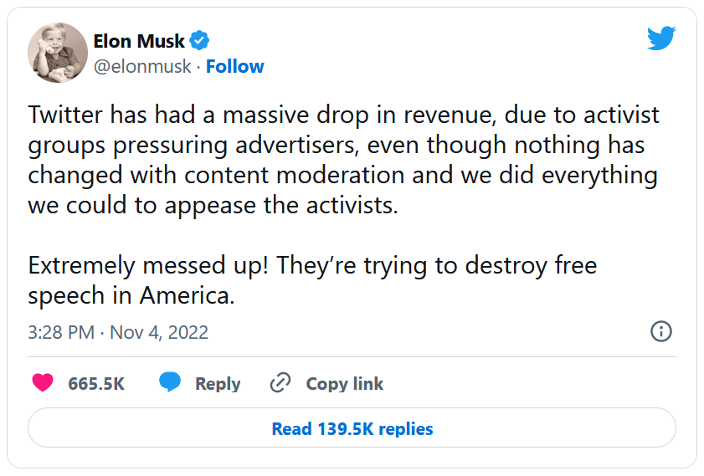Click the "Nov 4, 2022" date

pyautogui.click(x=158, y=332)
